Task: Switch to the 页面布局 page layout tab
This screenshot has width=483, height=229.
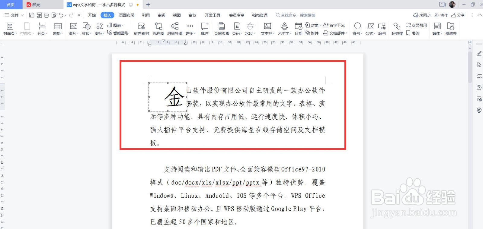Action: (x=126, y=15)
